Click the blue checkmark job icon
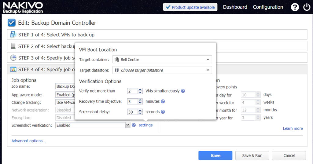The width and height of the screenshot is (313, 164). (x=12, y=23)
